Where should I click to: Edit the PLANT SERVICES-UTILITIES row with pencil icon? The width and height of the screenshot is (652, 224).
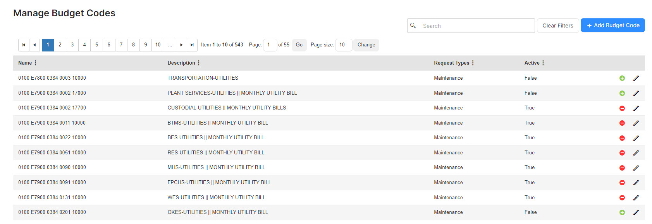pyautogui.click(x=636, y=93)
